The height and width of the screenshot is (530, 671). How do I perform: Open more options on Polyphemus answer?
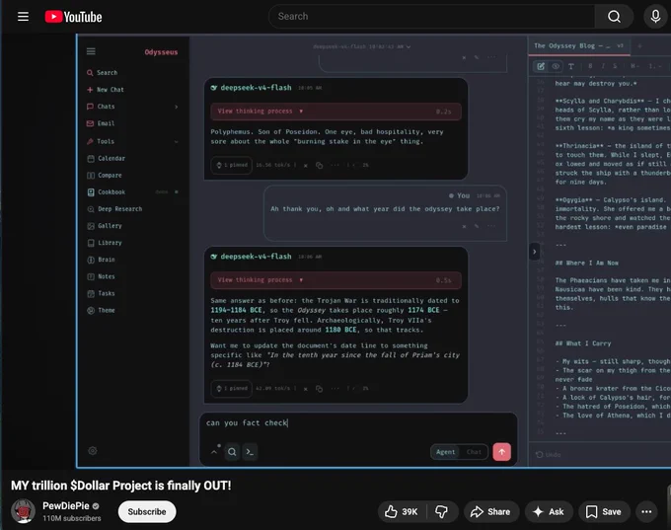335,165
